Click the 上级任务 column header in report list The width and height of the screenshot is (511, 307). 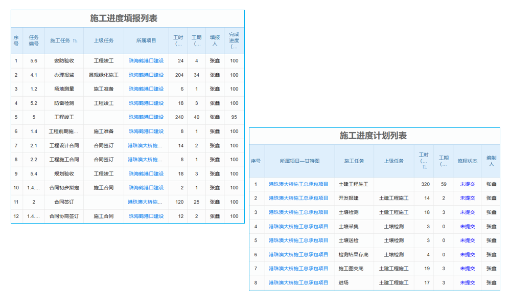(105, 41)
